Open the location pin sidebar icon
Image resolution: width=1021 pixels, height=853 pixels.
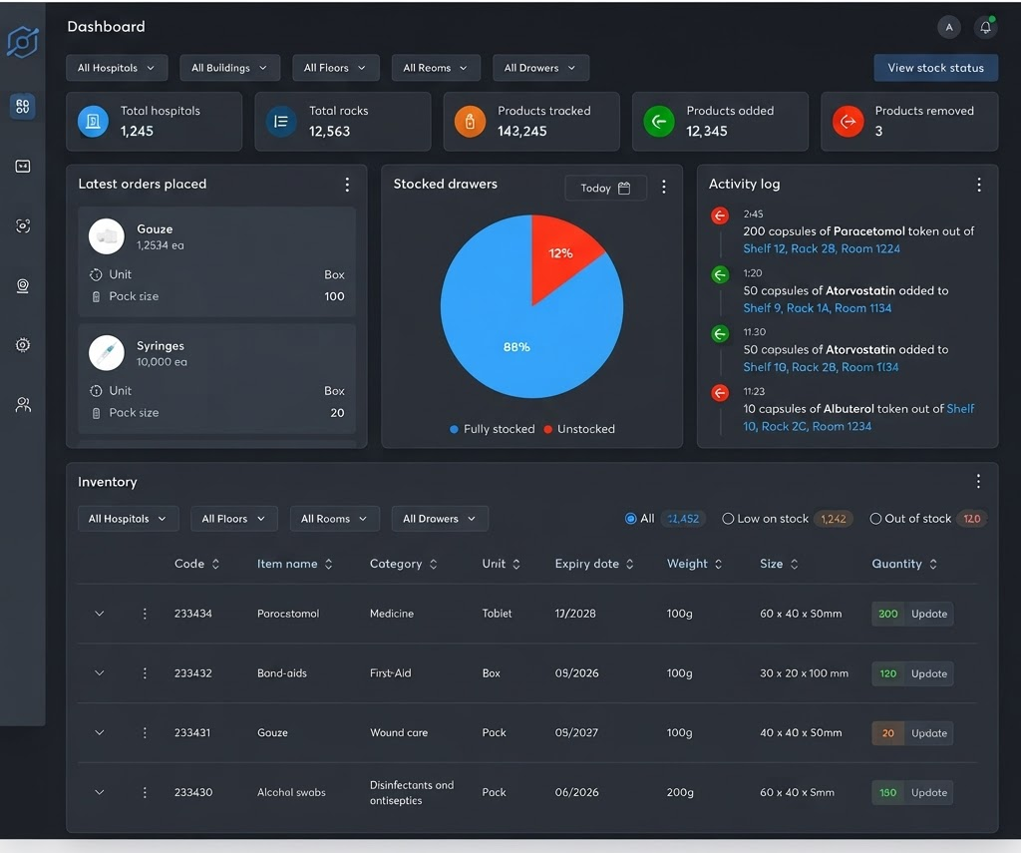coord(23,286)
